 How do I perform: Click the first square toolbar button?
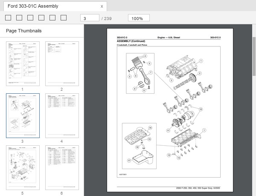8,18
